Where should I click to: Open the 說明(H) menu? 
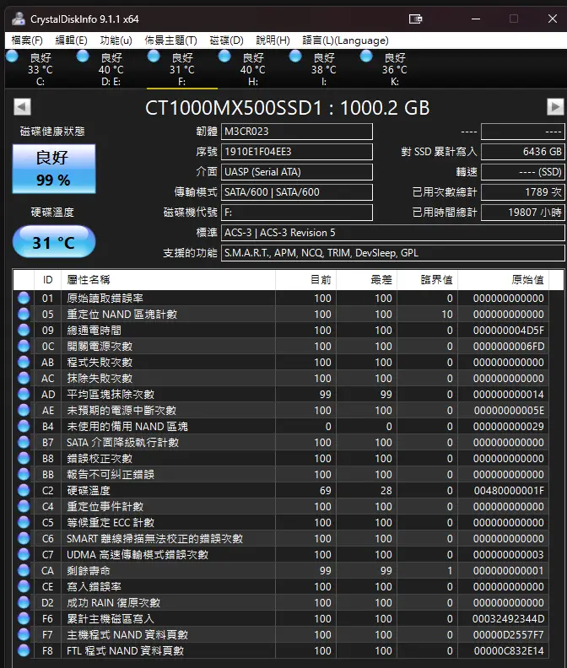[x=273, y=40]
